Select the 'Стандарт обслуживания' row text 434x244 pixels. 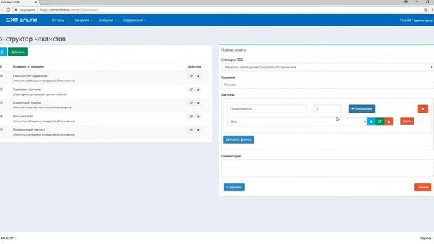click(30, 76)
